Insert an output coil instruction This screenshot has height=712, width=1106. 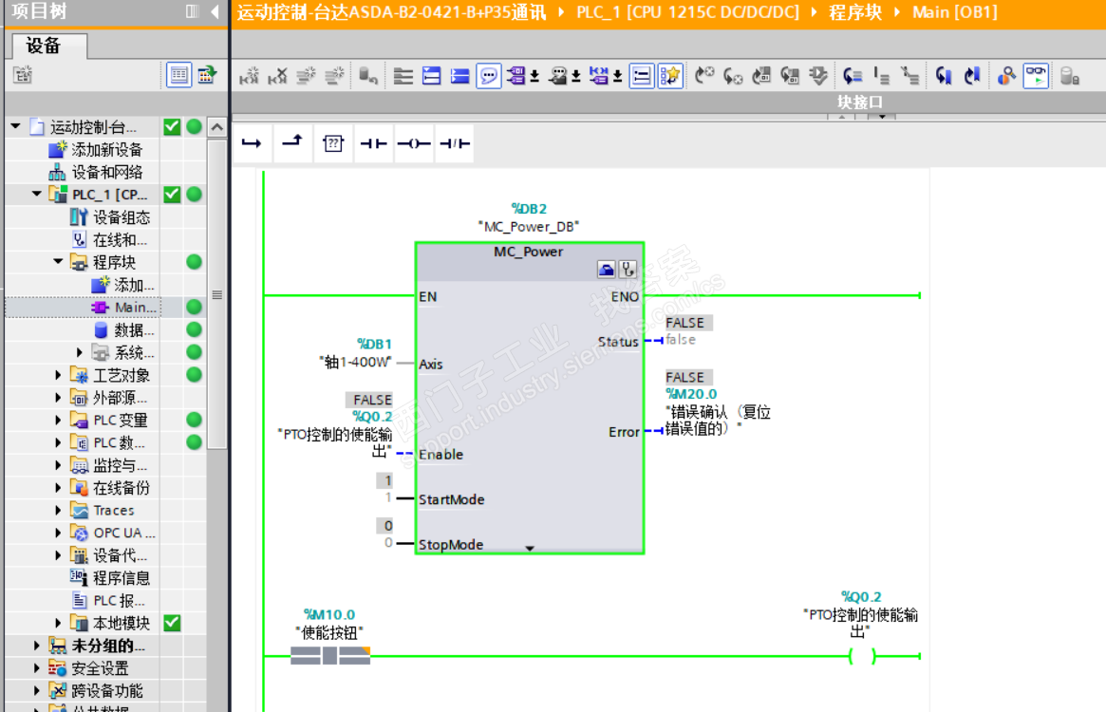(414, 143)
